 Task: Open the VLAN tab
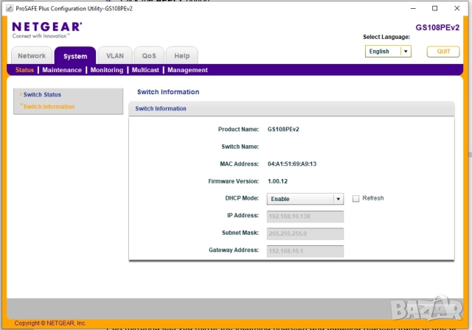coord(115,56)
